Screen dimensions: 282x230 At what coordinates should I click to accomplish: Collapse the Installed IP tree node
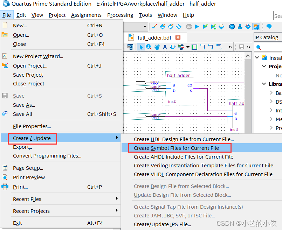pos(257,58)
